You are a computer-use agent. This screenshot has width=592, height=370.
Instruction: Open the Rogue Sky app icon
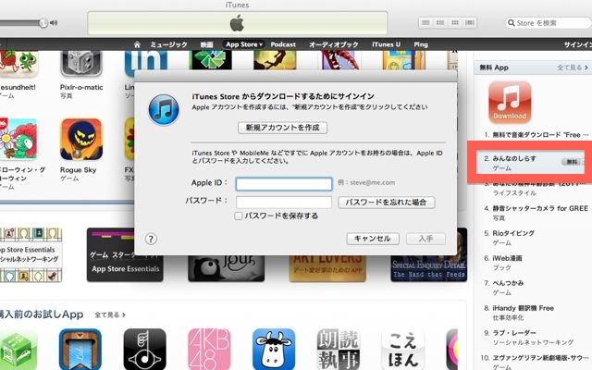tap(81, 140)
